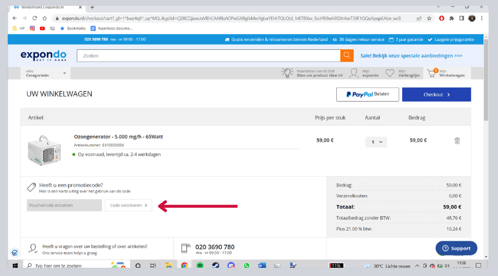Bookmark this page with the star icon
Screen dimensions: 498x276
pyautogui.click(x=430, y=18)
